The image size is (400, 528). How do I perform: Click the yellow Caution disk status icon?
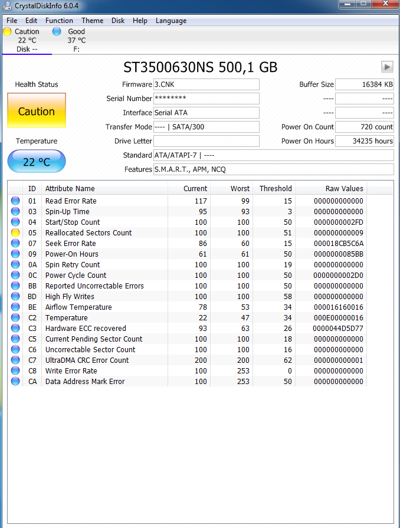[7, 31]
